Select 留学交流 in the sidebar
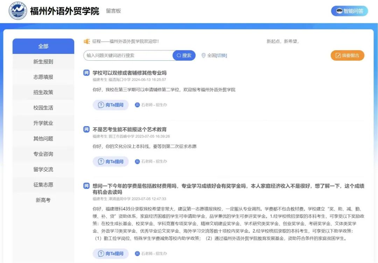This screenshot has width=378, height=263. [x=43, y=169]
